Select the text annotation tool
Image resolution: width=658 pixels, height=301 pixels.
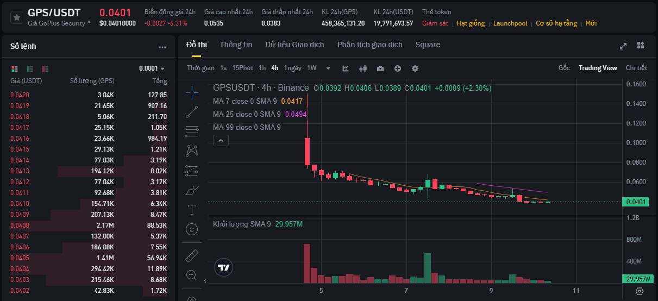point(192,209)
